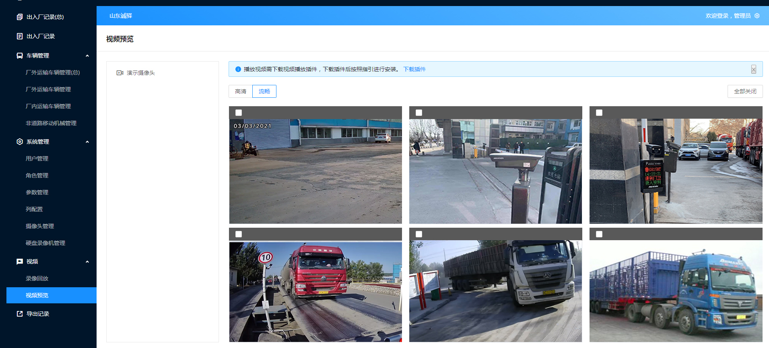This screenshot has height=348, width=769.
Task: Check the top-middle video tile checkbox
Action: pos(419,113)
